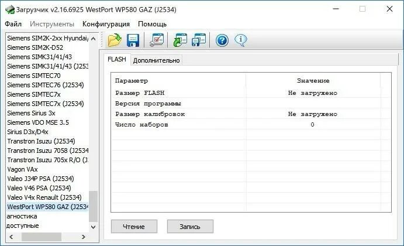The height and width of the screenshot is (246, 404).
Task: Click the save windows toolbar icon
Action: pyautogui.click(x=199, y=40)
